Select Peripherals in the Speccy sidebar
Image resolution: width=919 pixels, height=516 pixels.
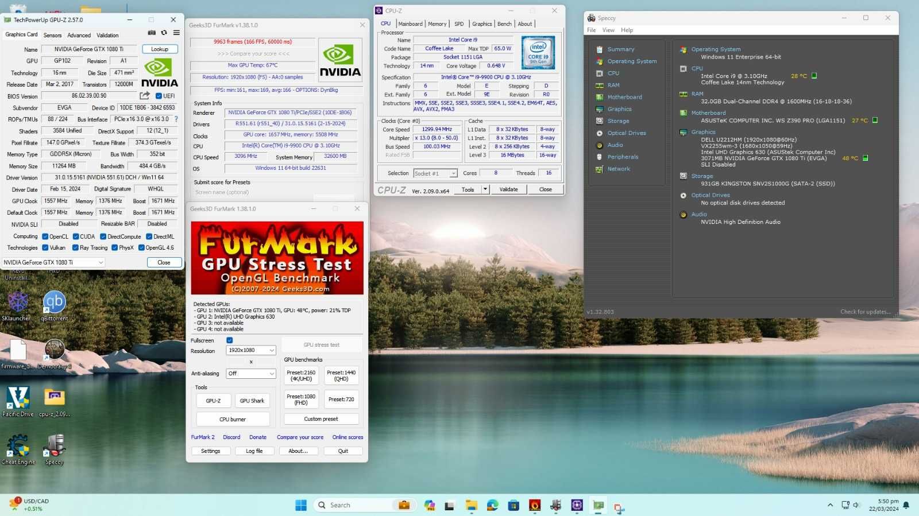pos(623,157)
